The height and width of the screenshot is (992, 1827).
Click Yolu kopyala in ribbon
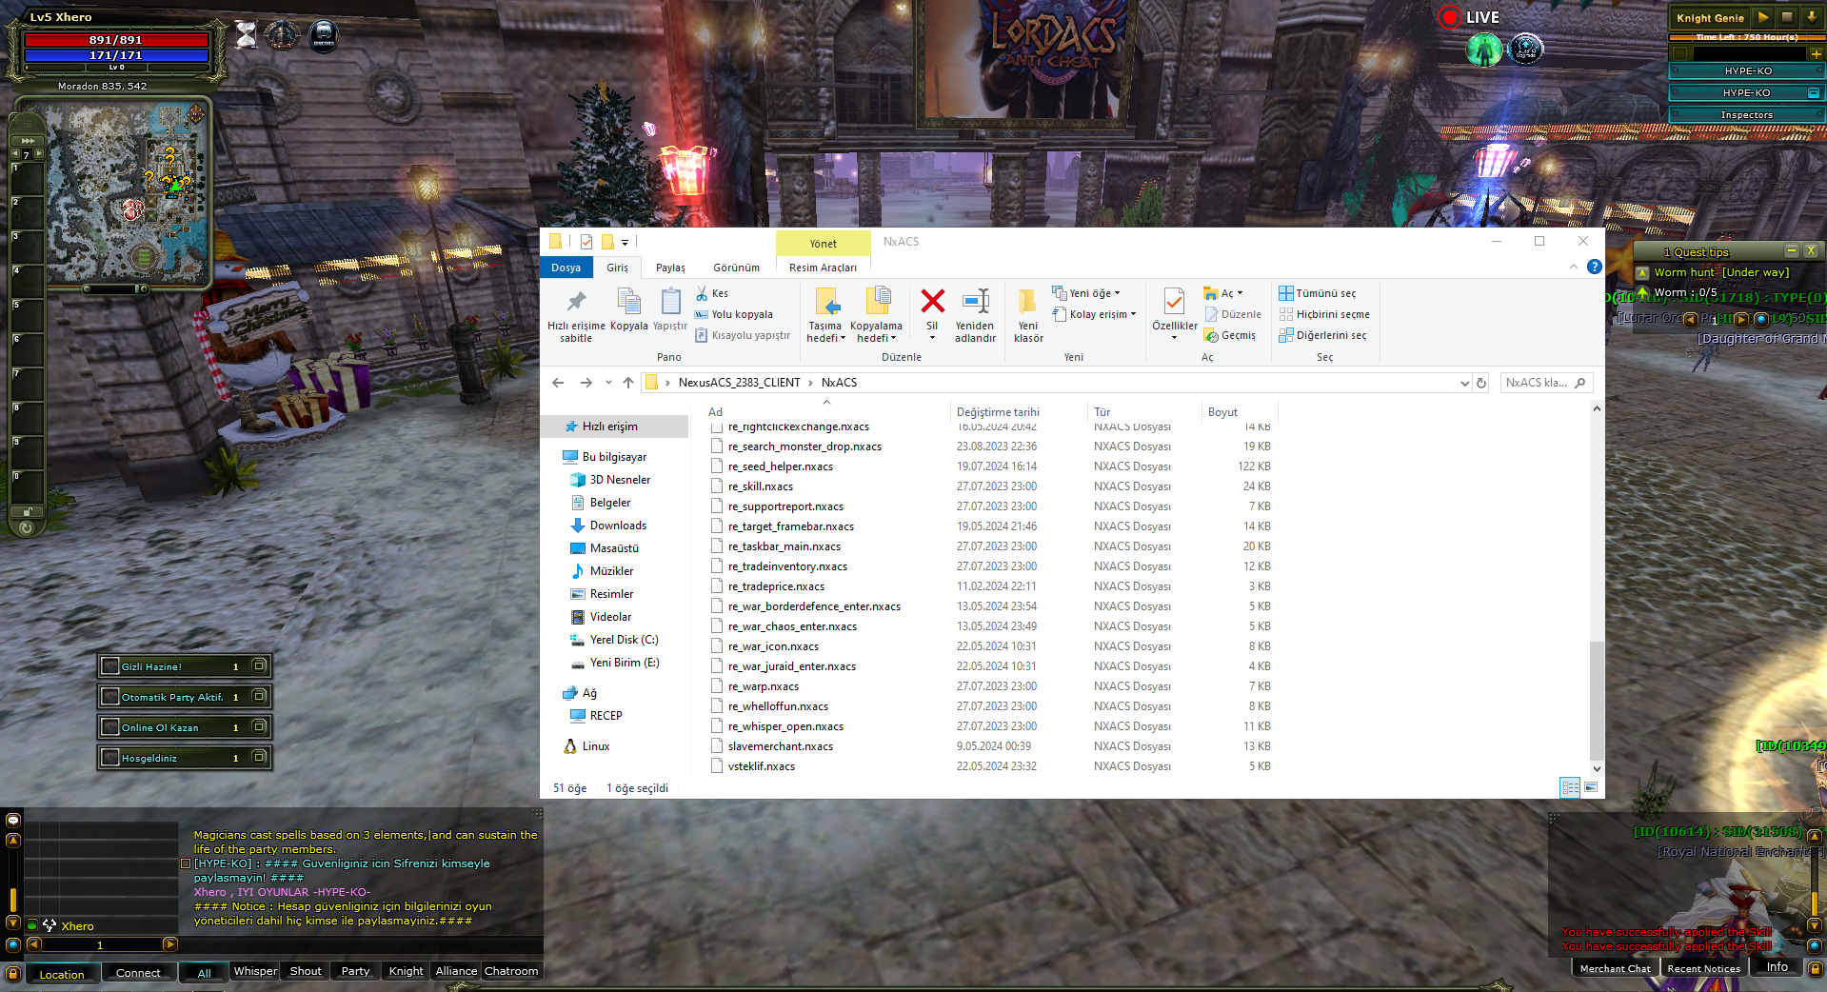734,314
